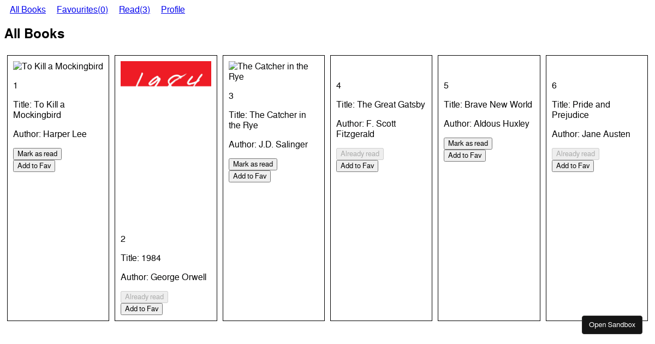Mark The Catcher in the Rye as read
This screenshot has height=344, width=655.
click(253, 164)
